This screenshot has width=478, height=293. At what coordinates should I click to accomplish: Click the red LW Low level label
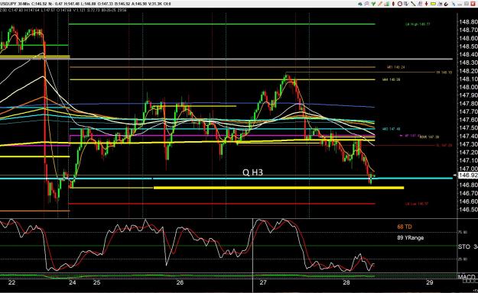tap(417, 204)
